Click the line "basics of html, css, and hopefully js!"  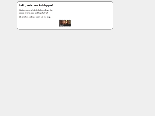[x=33, y=13]
